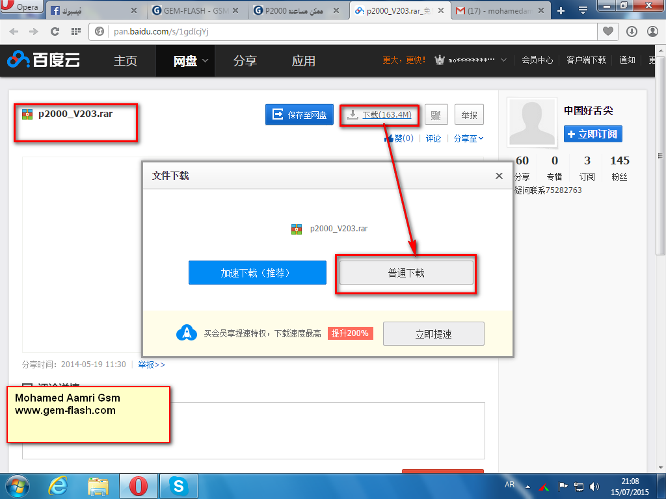Open the user profile icon
Screen dimensions: 666x499
(x=652, y=31)
